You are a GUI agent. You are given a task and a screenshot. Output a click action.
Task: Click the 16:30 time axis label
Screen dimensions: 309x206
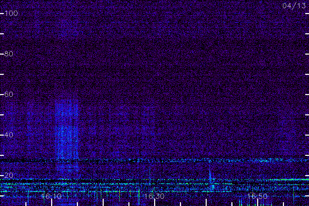[154, 196]
